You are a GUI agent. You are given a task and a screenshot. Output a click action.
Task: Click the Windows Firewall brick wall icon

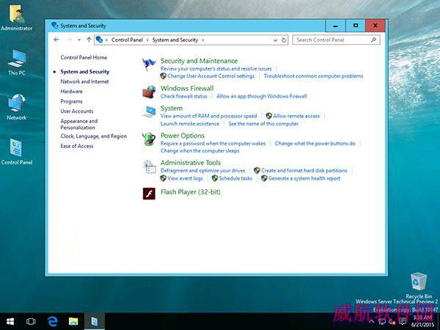click(x=149, y=92)
